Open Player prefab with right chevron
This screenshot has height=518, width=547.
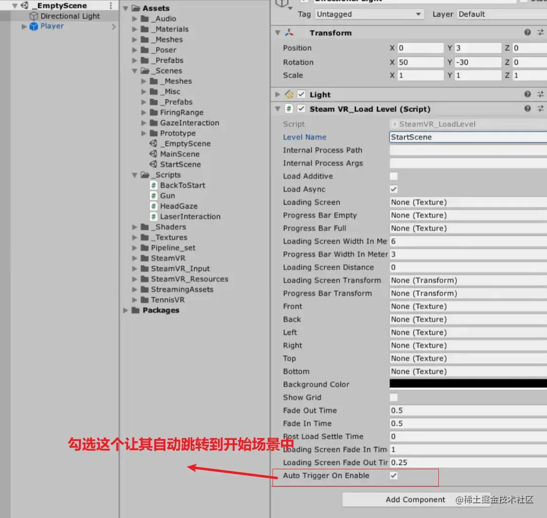pos(114,26)
